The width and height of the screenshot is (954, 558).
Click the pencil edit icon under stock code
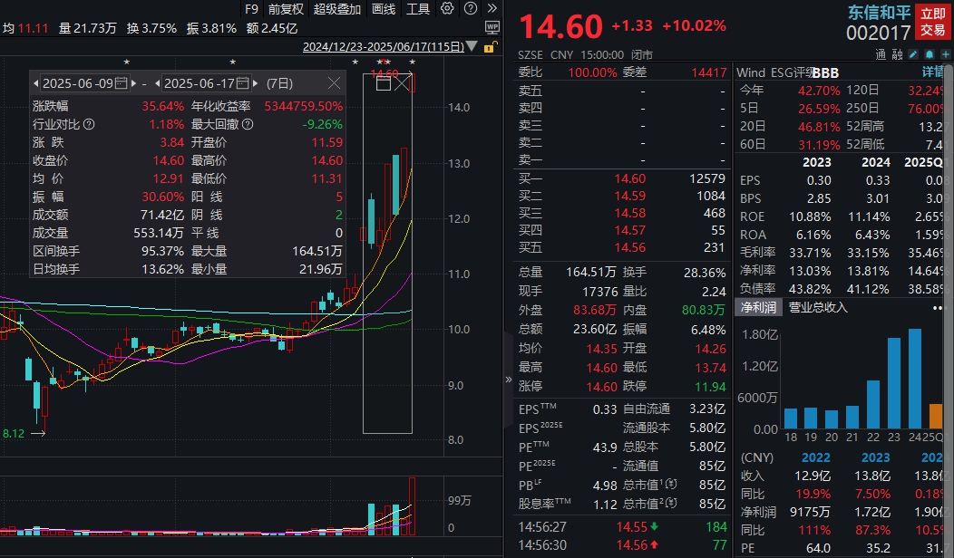point(914,54)
